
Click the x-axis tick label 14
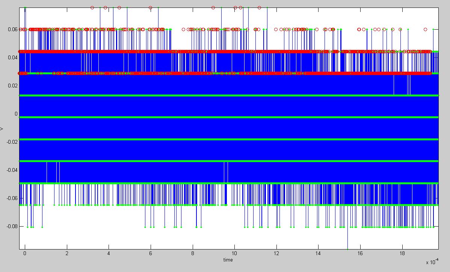[x=319, y=253]
